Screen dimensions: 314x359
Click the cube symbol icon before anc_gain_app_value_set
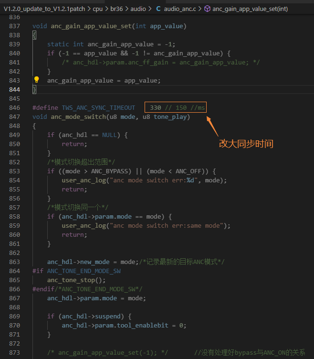[207, 9]
